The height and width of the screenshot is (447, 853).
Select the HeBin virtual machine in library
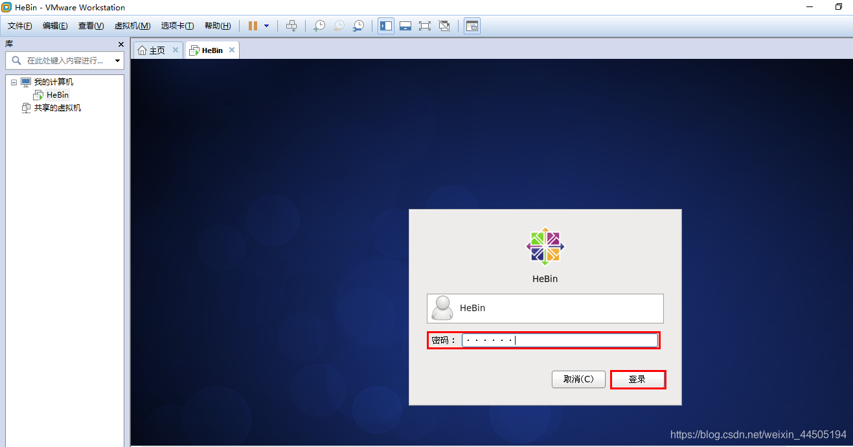(x=58, y=95)
